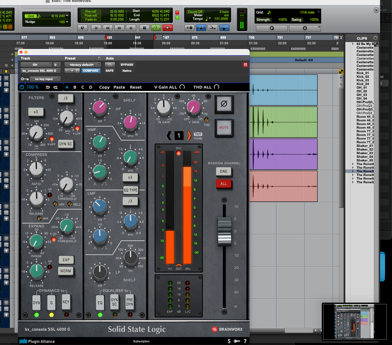The image size is (392, 345).
Task: Click the Tempo value 131.0000
Action: [221, 19]
